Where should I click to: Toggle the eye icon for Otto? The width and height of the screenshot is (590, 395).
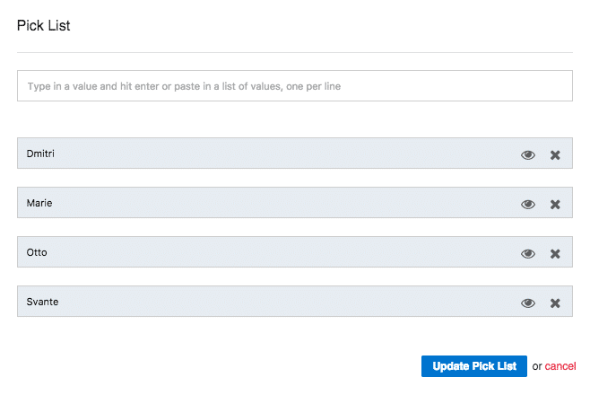point(528,253)
